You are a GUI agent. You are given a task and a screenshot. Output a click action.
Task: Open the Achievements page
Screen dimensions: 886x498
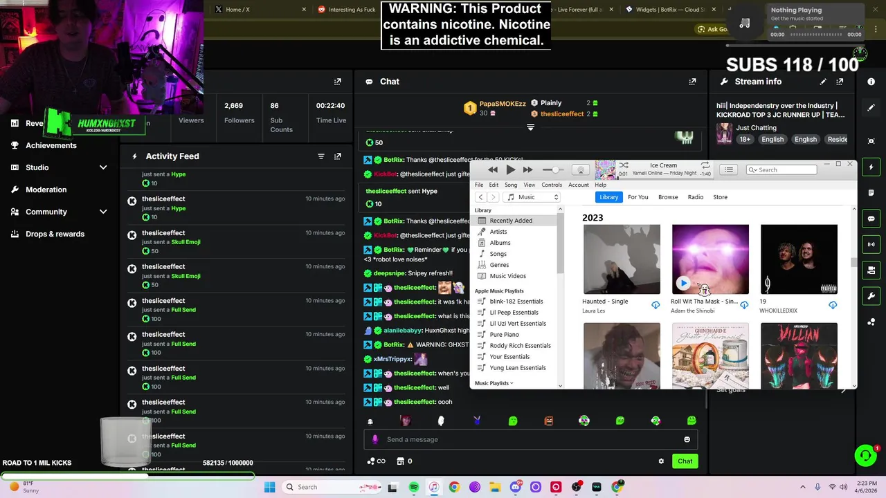pyautogui.click(x=51, y=145)
